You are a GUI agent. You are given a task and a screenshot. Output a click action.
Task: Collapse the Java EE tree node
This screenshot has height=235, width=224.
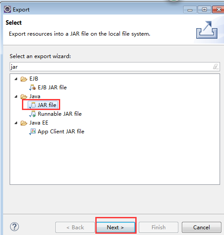coord(16,123)
